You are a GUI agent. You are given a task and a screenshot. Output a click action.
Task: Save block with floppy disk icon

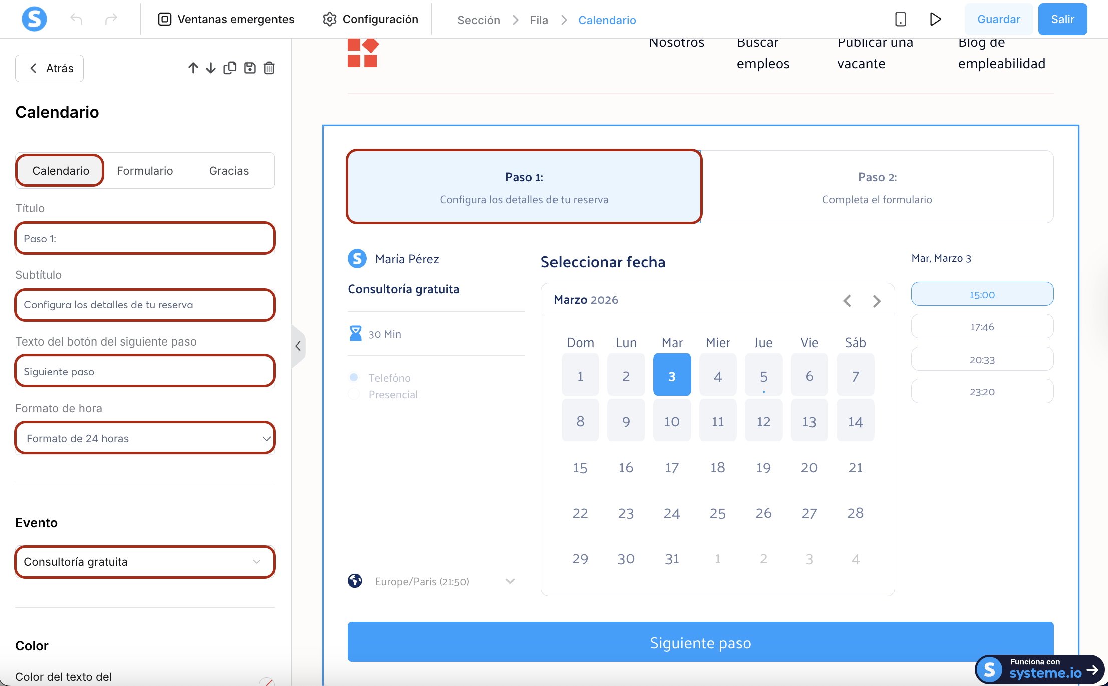[250, 68]
